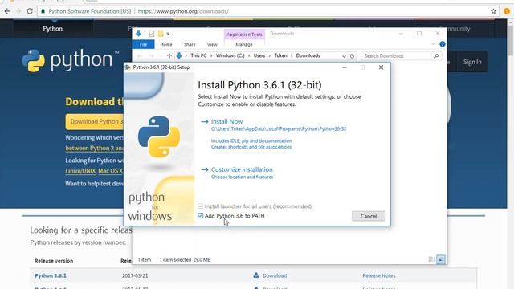The width and height of the screenshot is (514, 289).
Task: Click the Properties checkmark icon in Explorer quick access toolbar
Action: [x=152, y=34]
